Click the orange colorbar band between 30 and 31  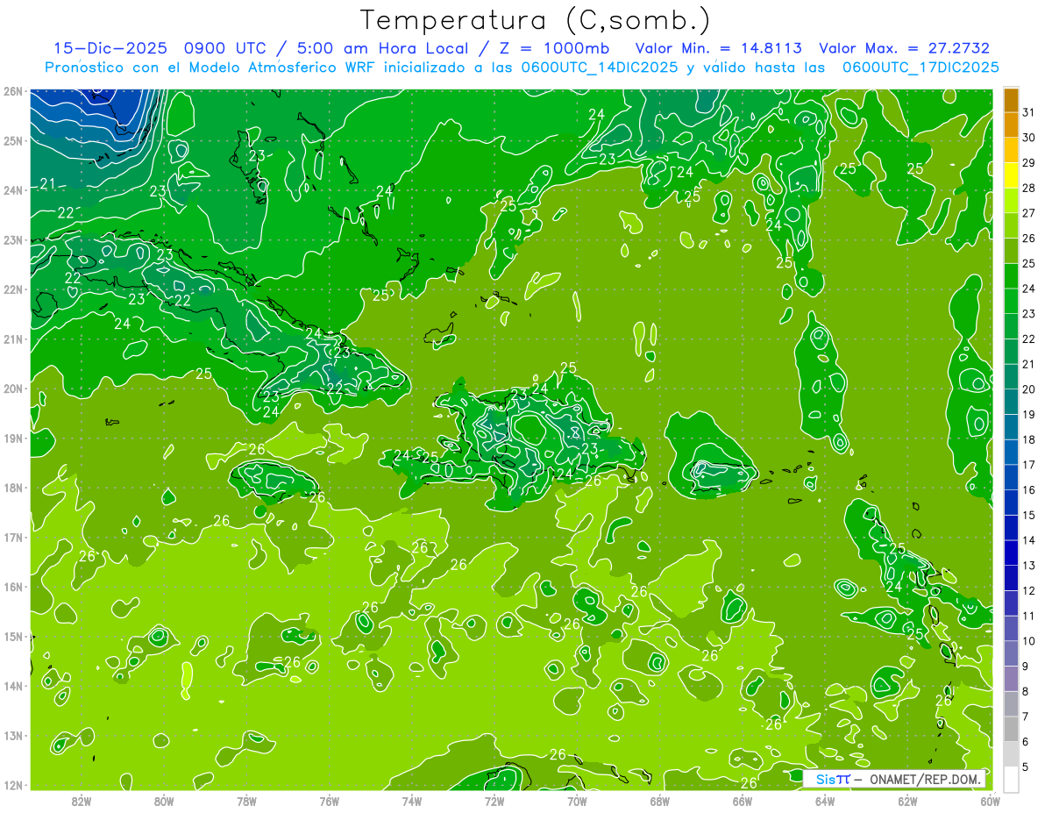click(1011, 125)
